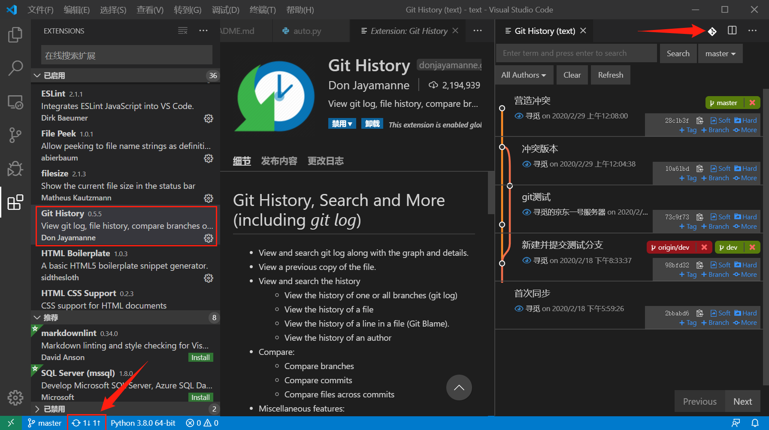The width and height of the screenshot is (769, 430).
Task: Open the 文件(F) menu
Action: (40, 10)
